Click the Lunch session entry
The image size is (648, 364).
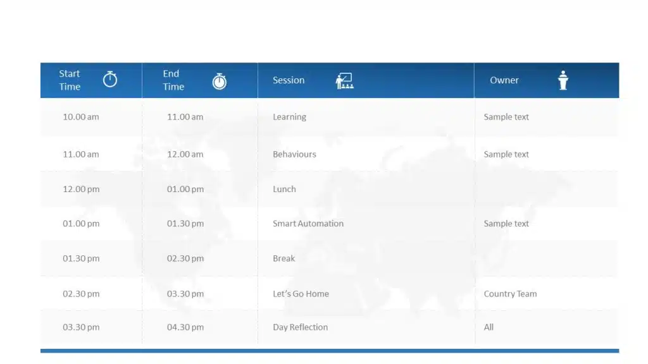click(284, 189)
